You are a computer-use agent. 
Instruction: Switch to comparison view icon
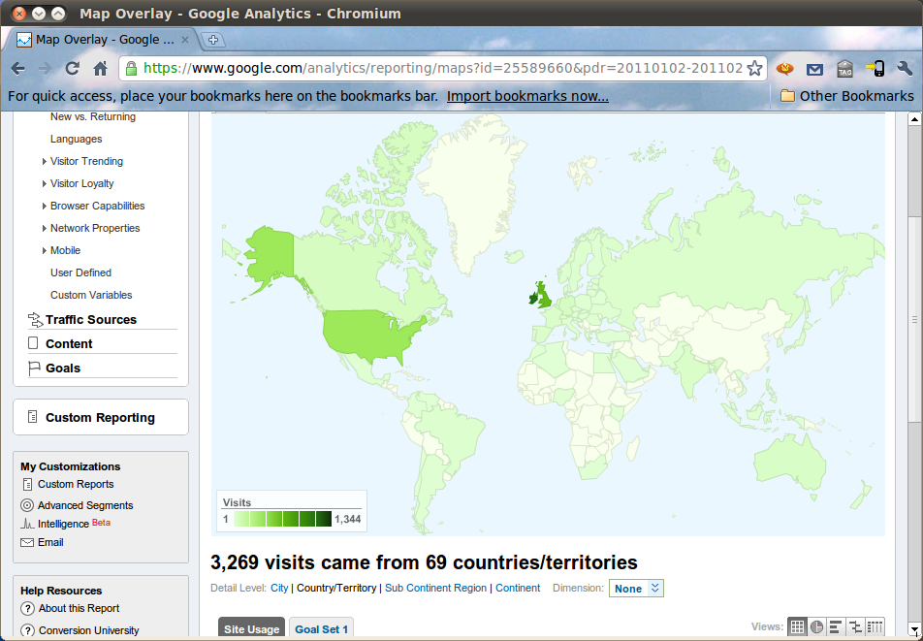click(855, 626)
